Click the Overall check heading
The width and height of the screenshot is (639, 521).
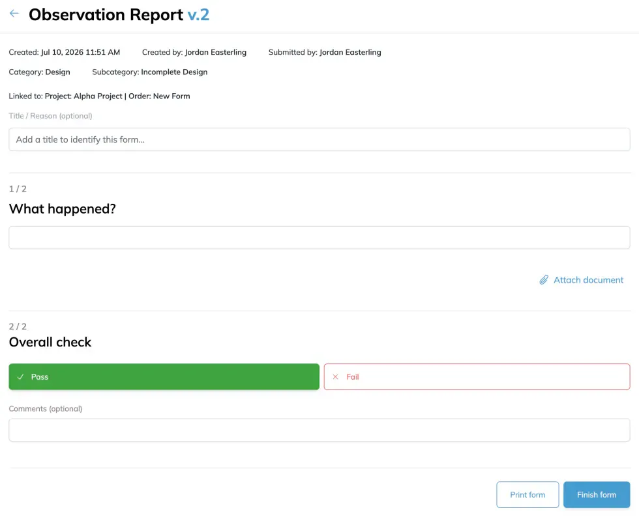tap(50, 342)
